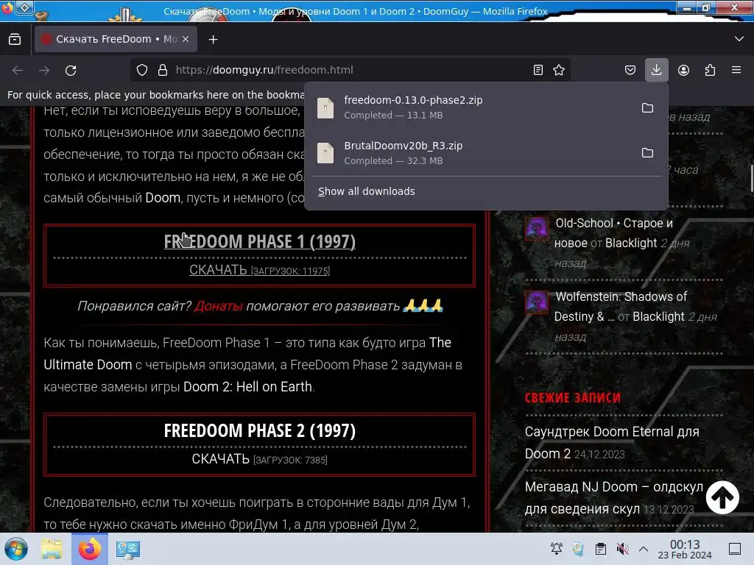The height and width of the screenshot is (565, 754).
Task: Open FREEDOOM PHASE 2 (1997) heading
Action: 260,430
